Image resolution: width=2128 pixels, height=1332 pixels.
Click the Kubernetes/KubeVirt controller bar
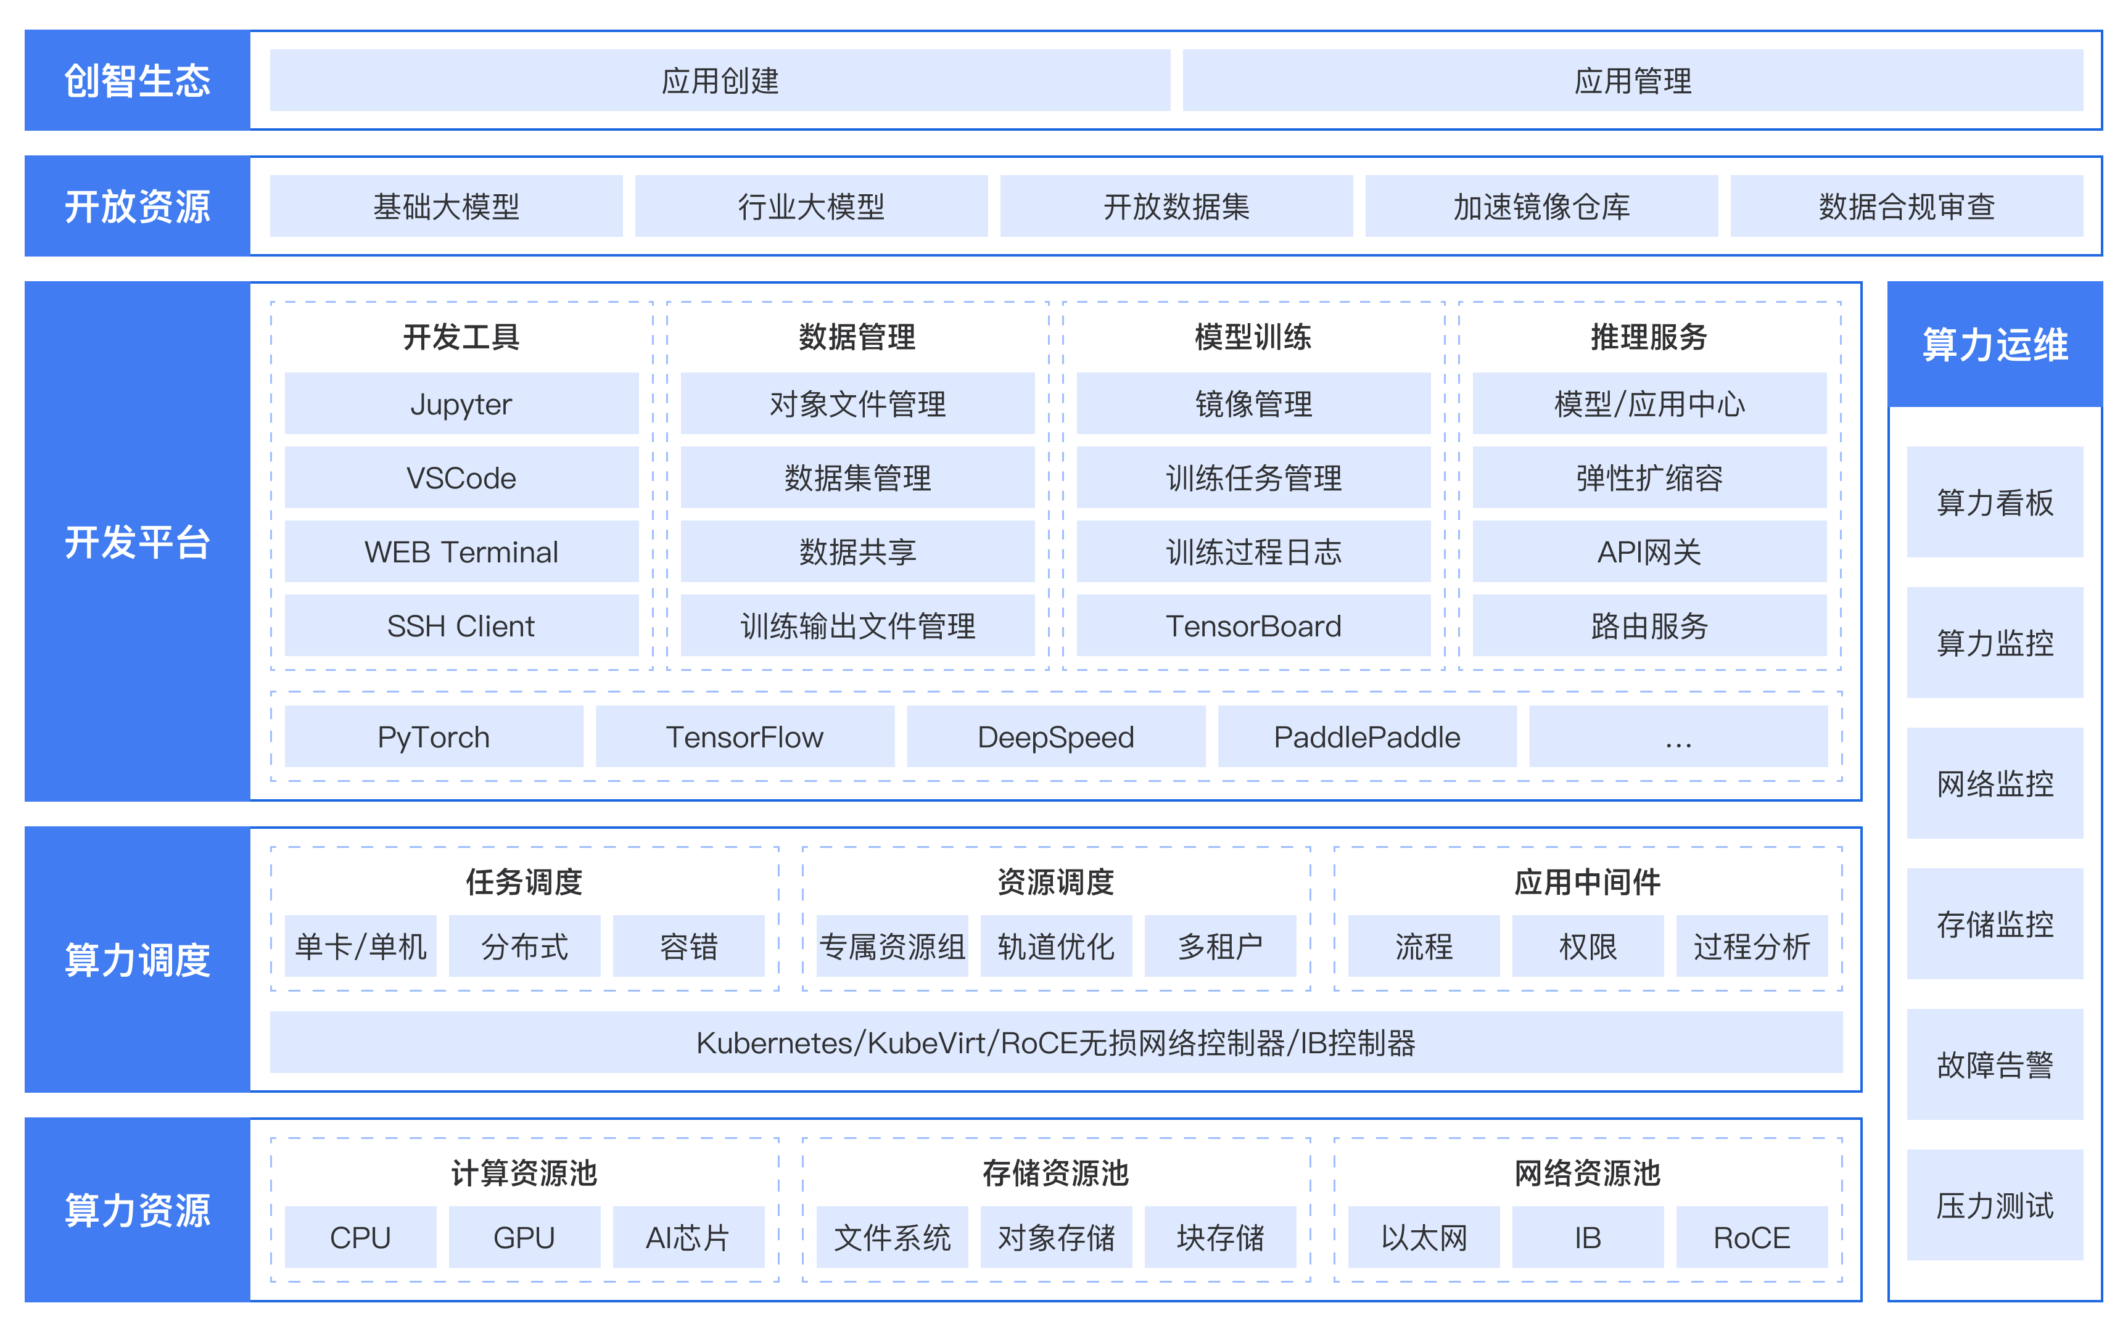point(1055,1042)
